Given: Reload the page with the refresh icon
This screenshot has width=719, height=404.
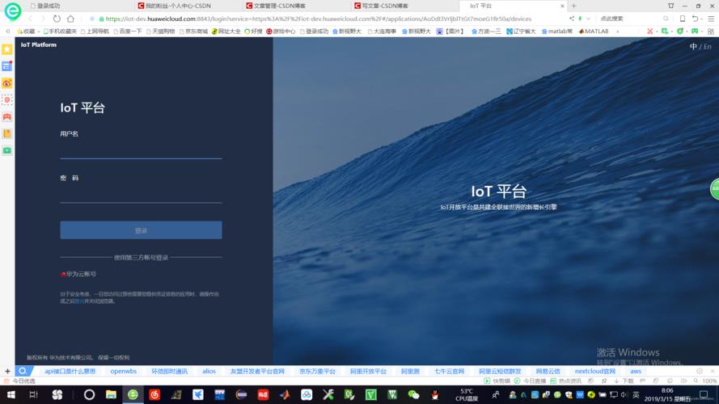Looking at the screenshot, I should click(x=57, y=19).
